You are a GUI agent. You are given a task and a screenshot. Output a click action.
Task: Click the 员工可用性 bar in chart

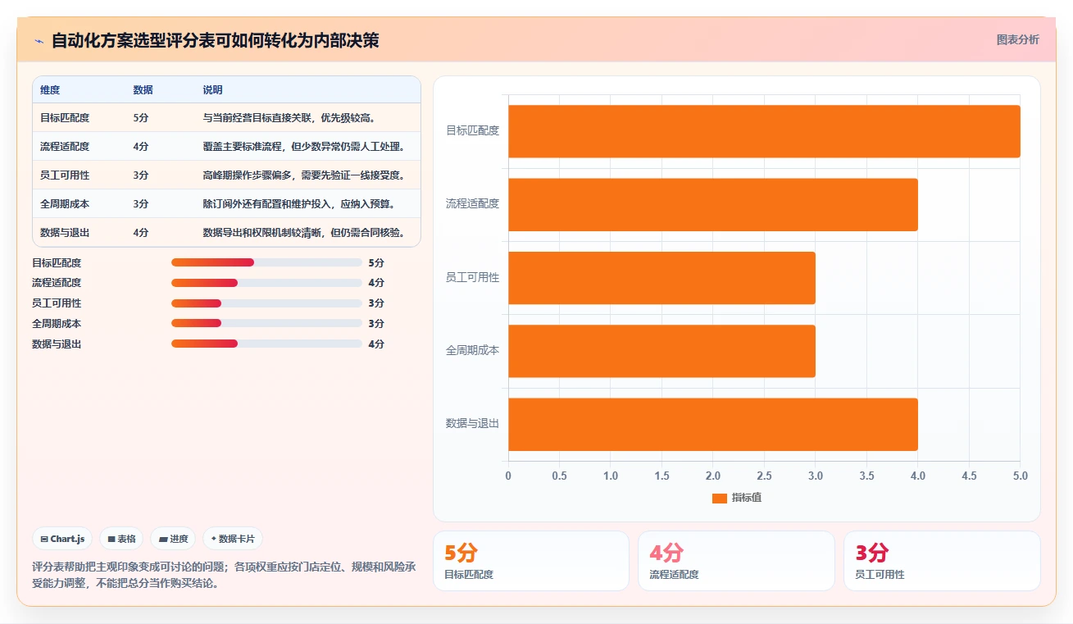coord(662,278)
